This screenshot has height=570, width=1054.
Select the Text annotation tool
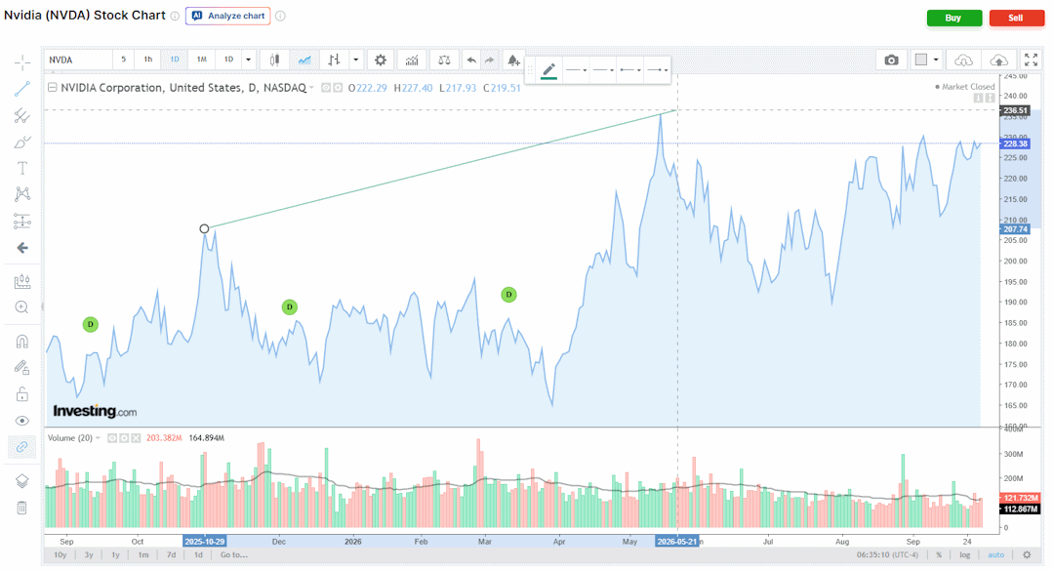22,168
